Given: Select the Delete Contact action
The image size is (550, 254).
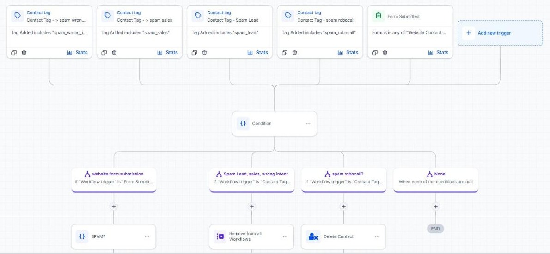Looking at the screenshot, I should (x=344, y=237).
